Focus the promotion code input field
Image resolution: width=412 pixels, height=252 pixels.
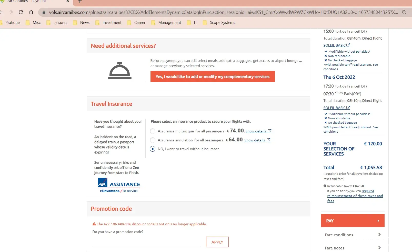(x=146, y=242)
